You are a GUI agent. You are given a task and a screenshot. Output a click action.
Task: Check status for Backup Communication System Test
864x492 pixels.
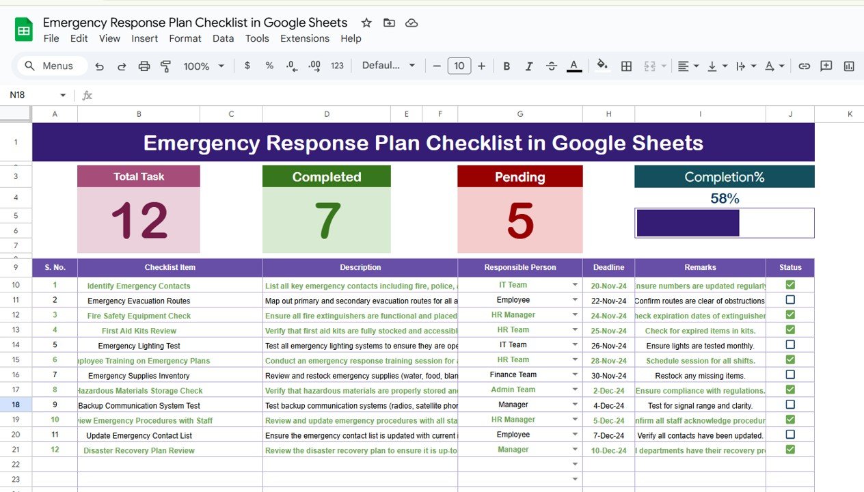click(x=790, y=405)
